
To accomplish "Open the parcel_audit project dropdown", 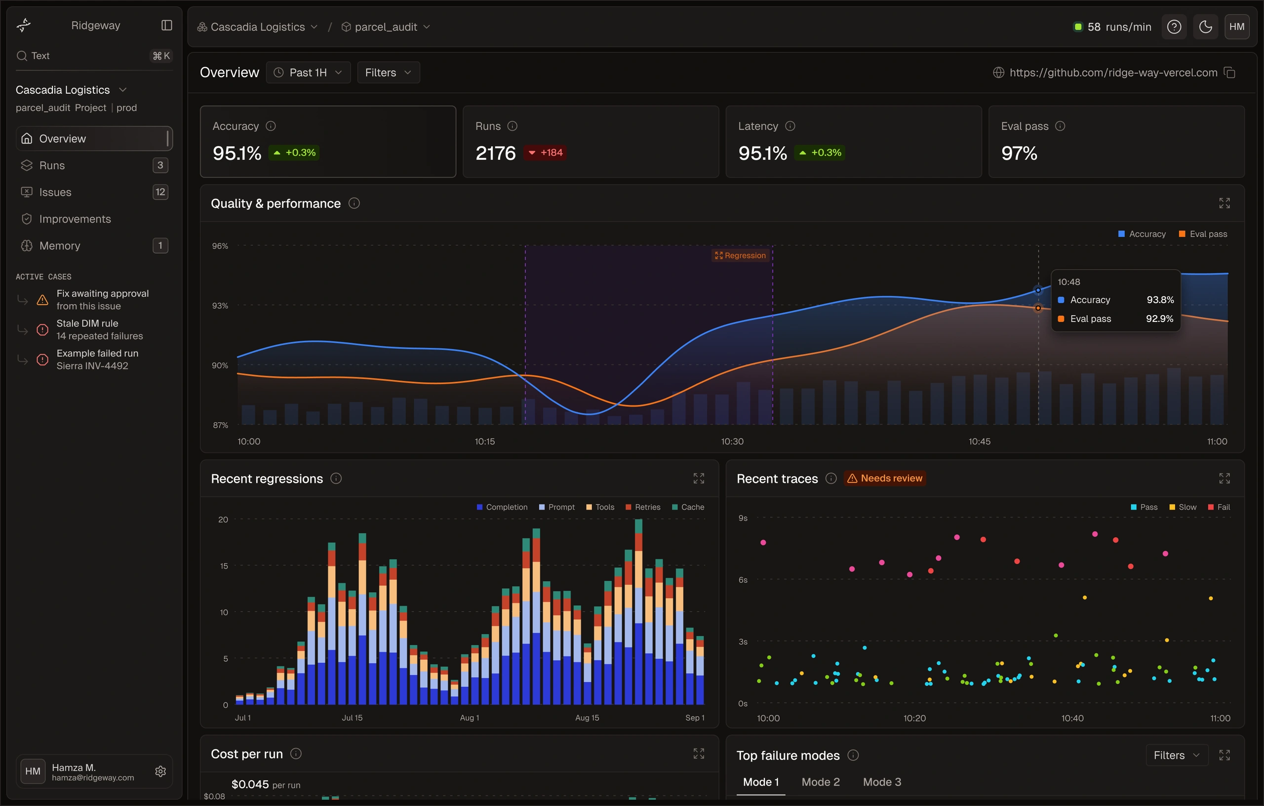I will (386, 27).
